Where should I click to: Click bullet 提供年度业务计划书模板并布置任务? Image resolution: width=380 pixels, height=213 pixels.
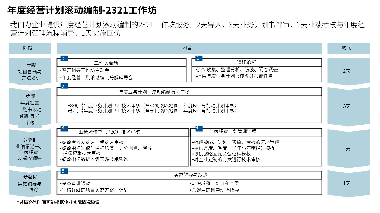234,76
